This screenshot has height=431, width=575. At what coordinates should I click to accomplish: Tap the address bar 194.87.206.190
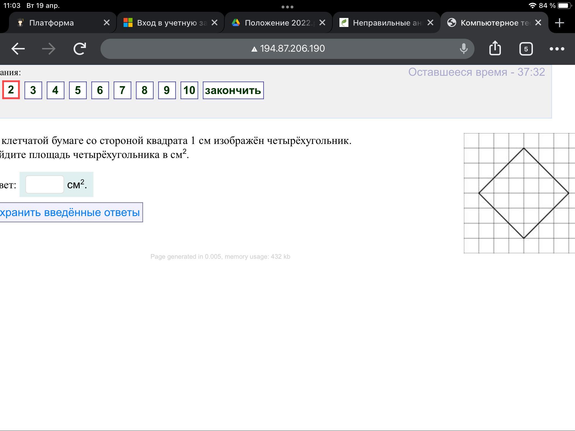click(287, 49)
